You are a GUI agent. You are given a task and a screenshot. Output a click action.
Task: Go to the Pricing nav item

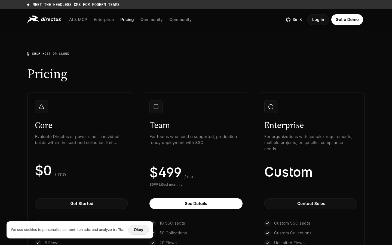[127, 20]
